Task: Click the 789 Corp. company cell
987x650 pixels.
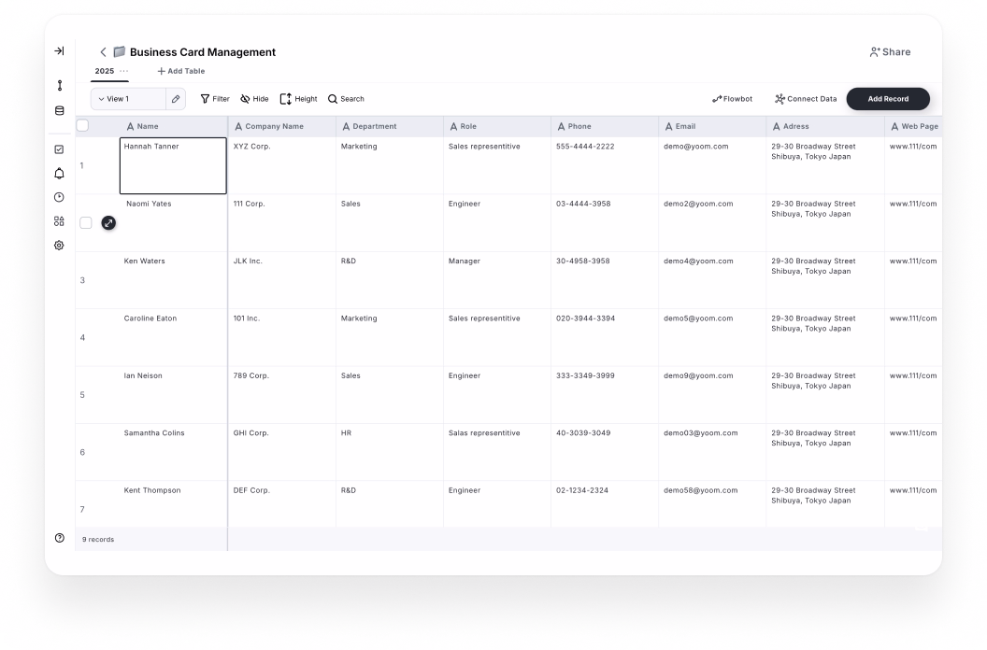Action: [282, 394]
